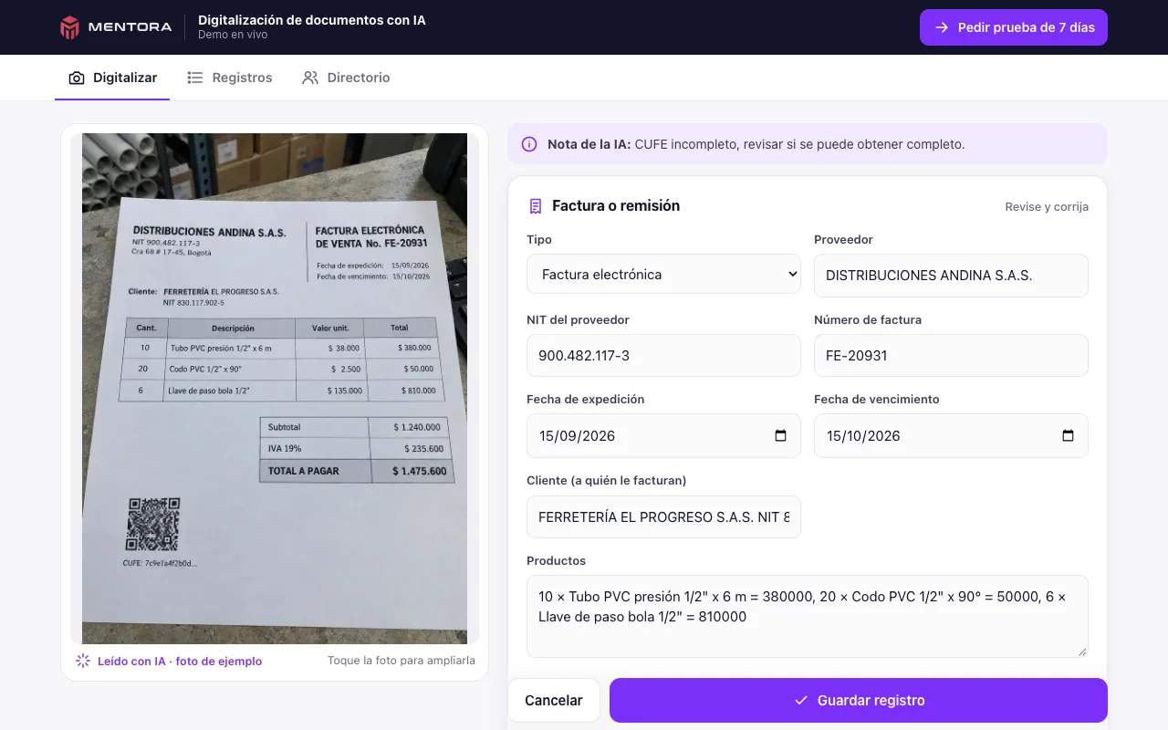This screenshot has width=1168, height=730.
Task: Open the Tipo dropdown Factura electrónica
Action: coord(663,274)
